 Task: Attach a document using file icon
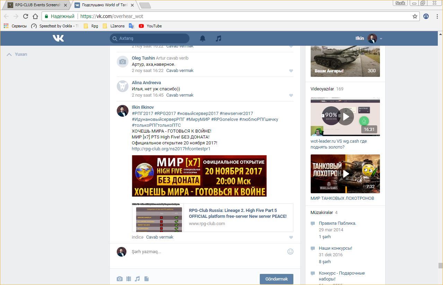tap(146, 279)
